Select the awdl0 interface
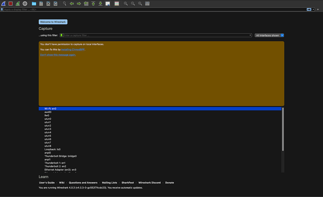Image resolution: width=323 pixels, height=197 pixels. [x=160, y=112]
